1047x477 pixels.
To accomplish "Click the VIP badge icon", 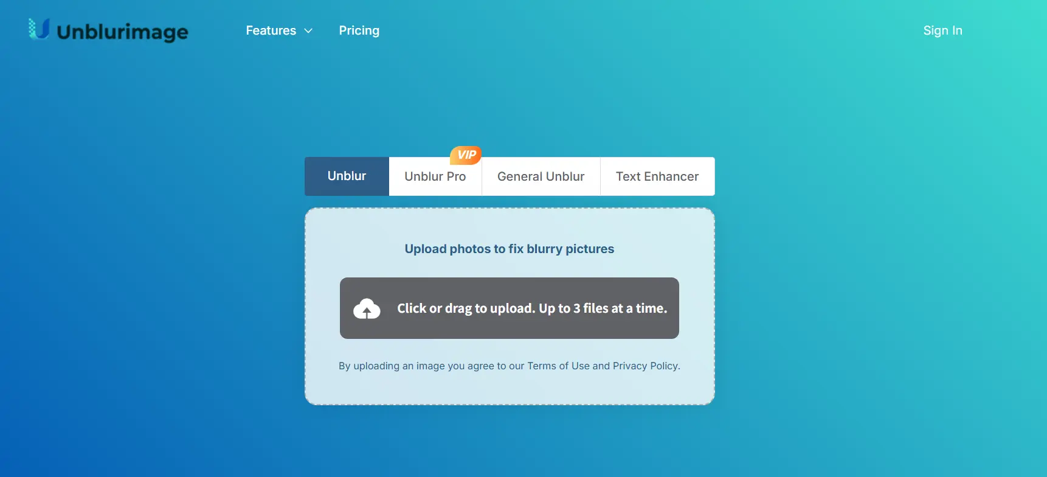I will pos(466,155).
